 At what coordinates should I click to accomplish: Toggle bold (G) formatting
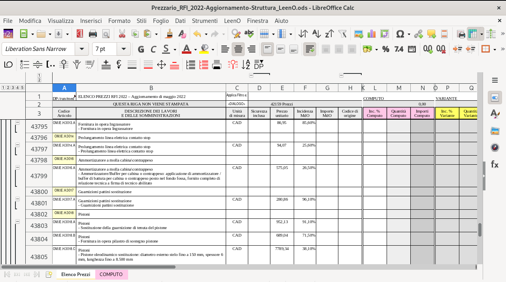(141, 49)
